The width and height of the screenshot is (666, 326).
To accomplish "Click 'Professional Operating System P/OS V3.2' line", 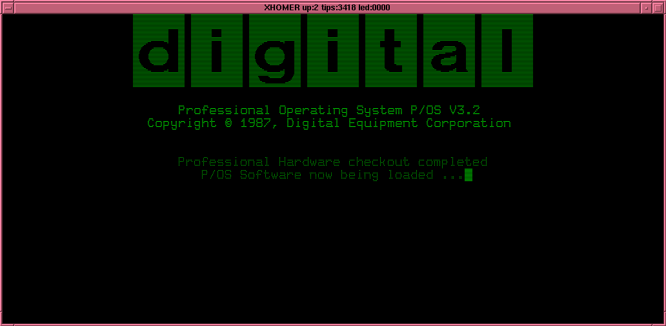I will (x=328, y=110).
